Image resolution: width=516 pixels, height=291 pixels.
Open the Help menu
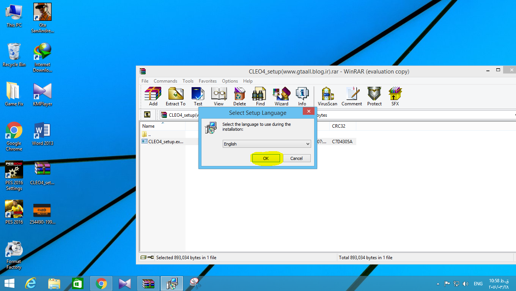(x=248, y=81)
